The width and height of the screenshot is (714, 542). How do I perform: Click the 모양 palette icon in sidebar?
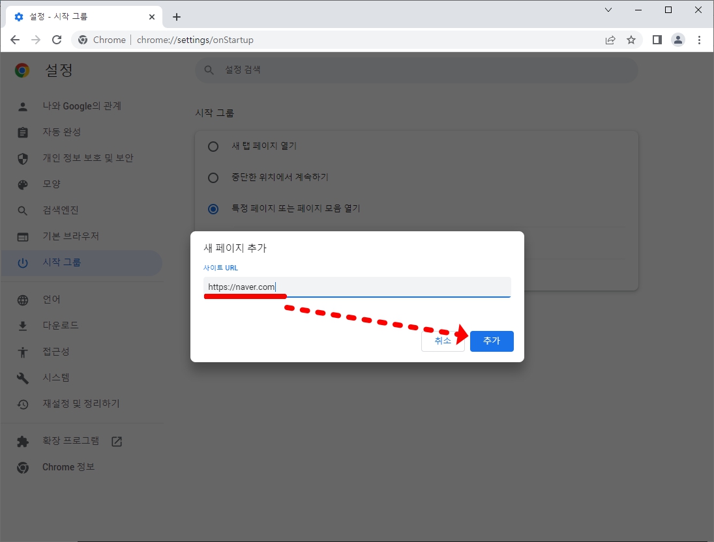click(x=23, y=184)
